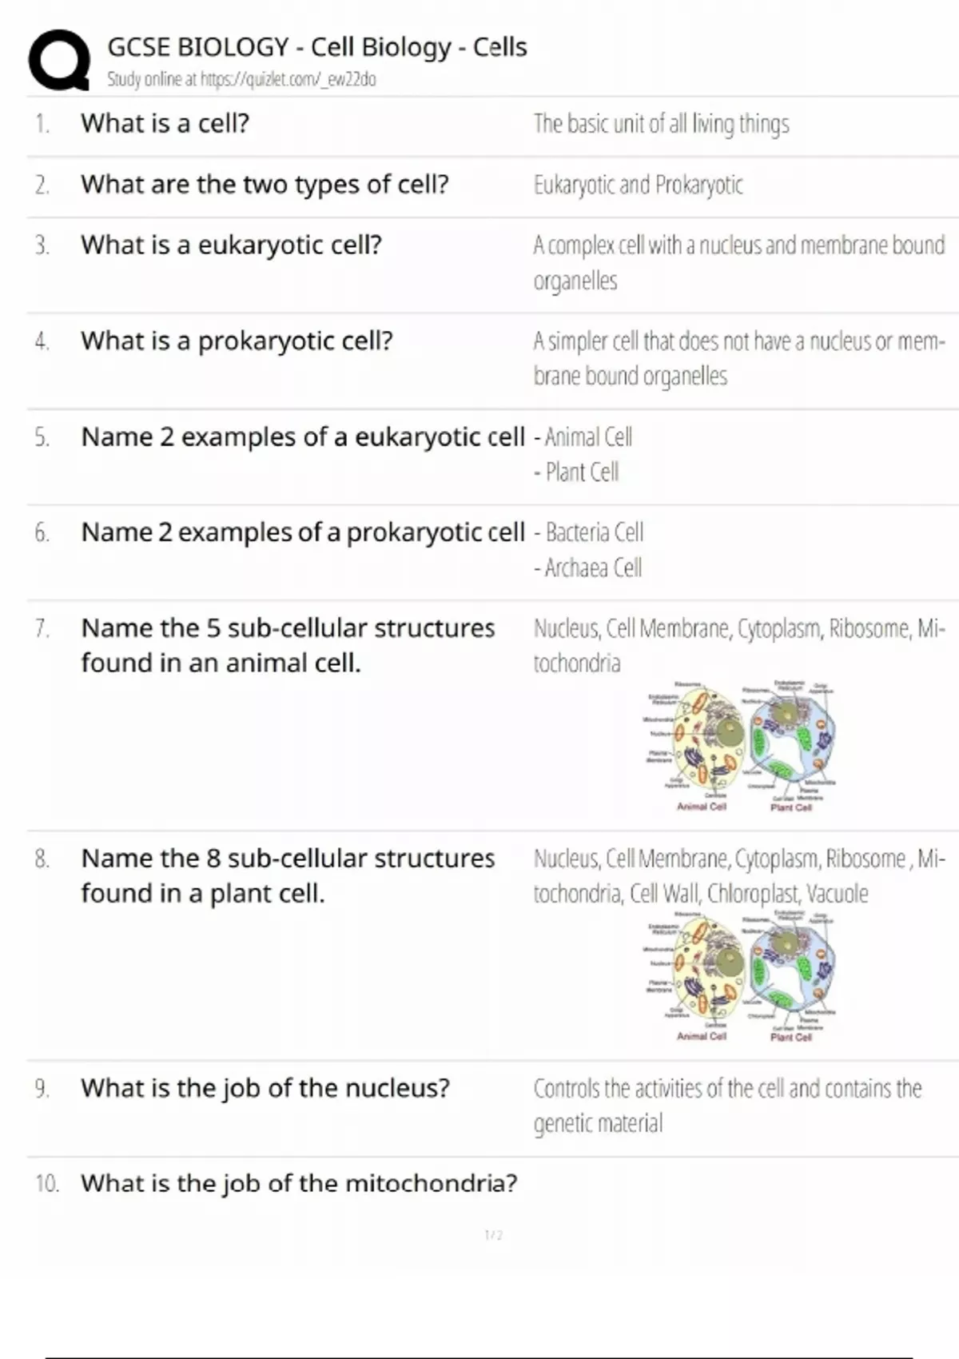Open the quizlet.com study link
Viewport: 959px width, 1359px height.
[x=287, y=79]
